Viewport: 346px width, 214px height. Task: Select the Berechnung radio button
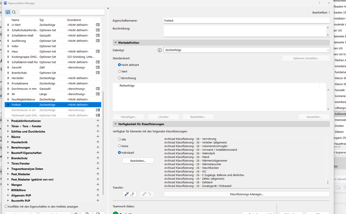pos(119,78)
